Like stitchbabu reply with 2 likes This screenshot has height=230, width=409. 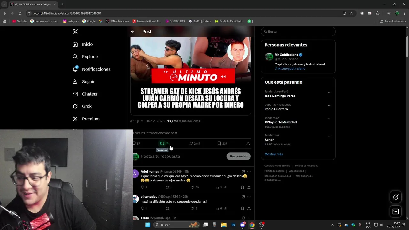(194, 208)
